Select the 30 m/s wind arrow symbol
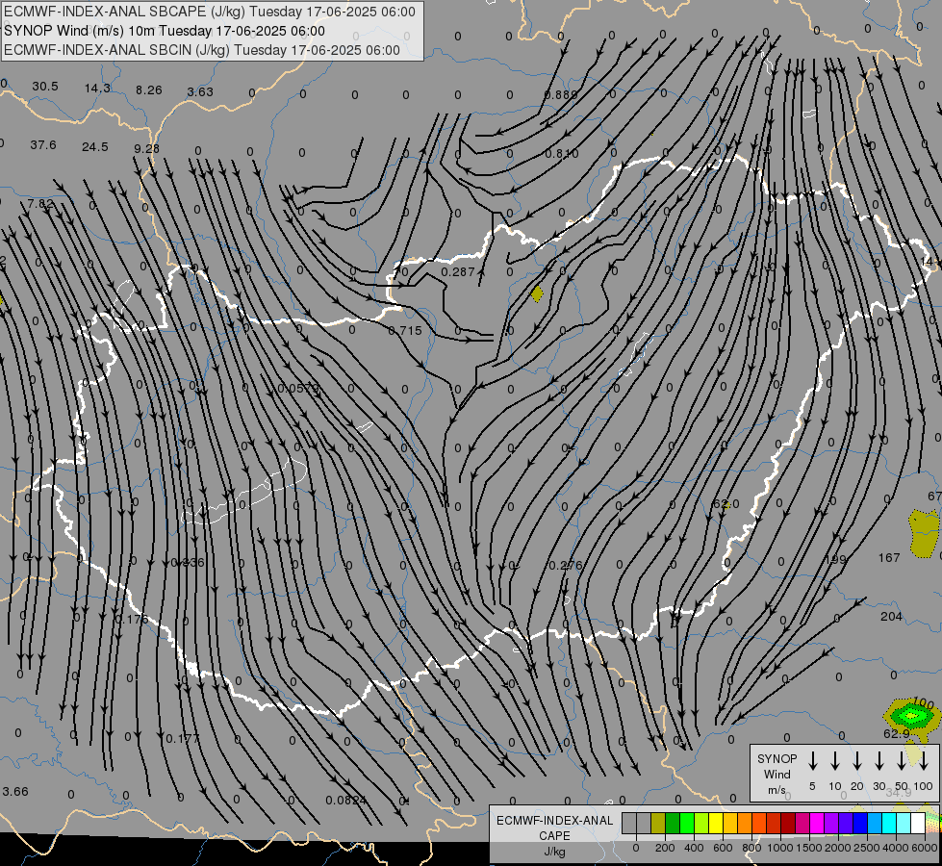This screenshot has height=866, width=942. [x=878, y=760]
